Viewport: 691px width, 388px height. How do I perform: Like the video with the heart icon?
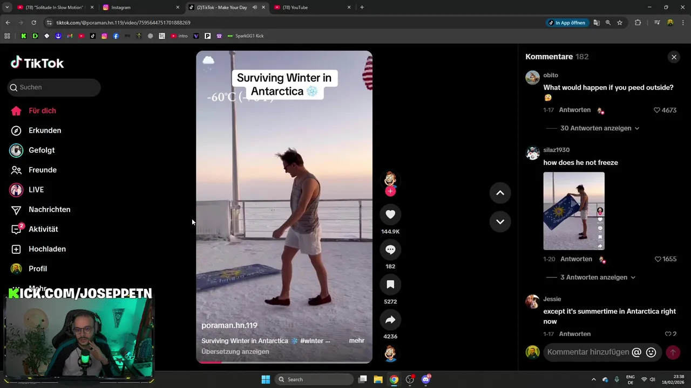click(x=390, y=214)
